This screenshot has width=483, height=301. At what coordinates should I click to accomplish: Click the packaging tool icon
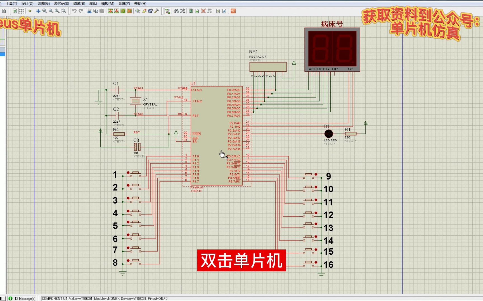(150, 11)
